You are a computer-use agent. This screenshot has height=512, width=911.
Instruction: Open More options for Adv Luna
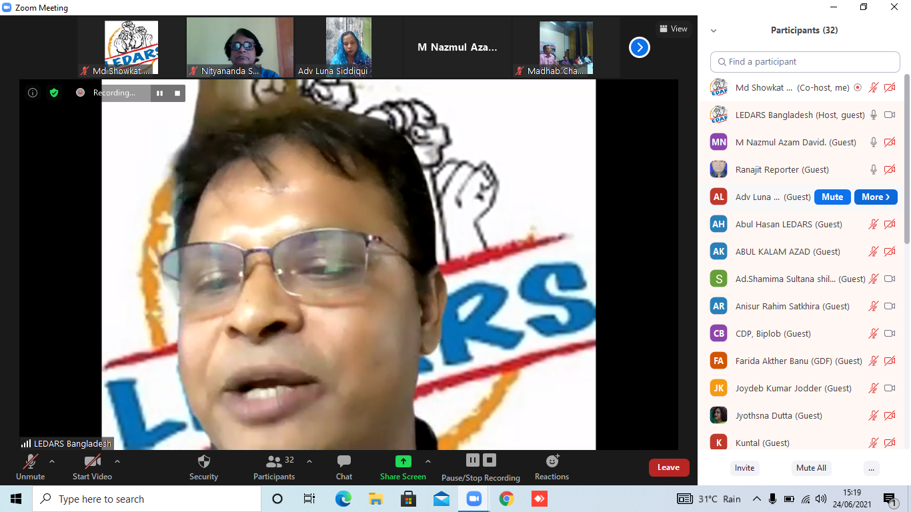point(875,197)
